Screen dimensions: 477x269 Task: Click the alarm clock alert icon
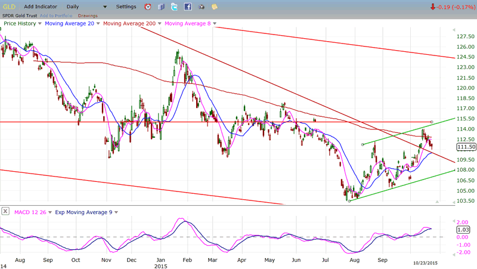coord(148,7)
